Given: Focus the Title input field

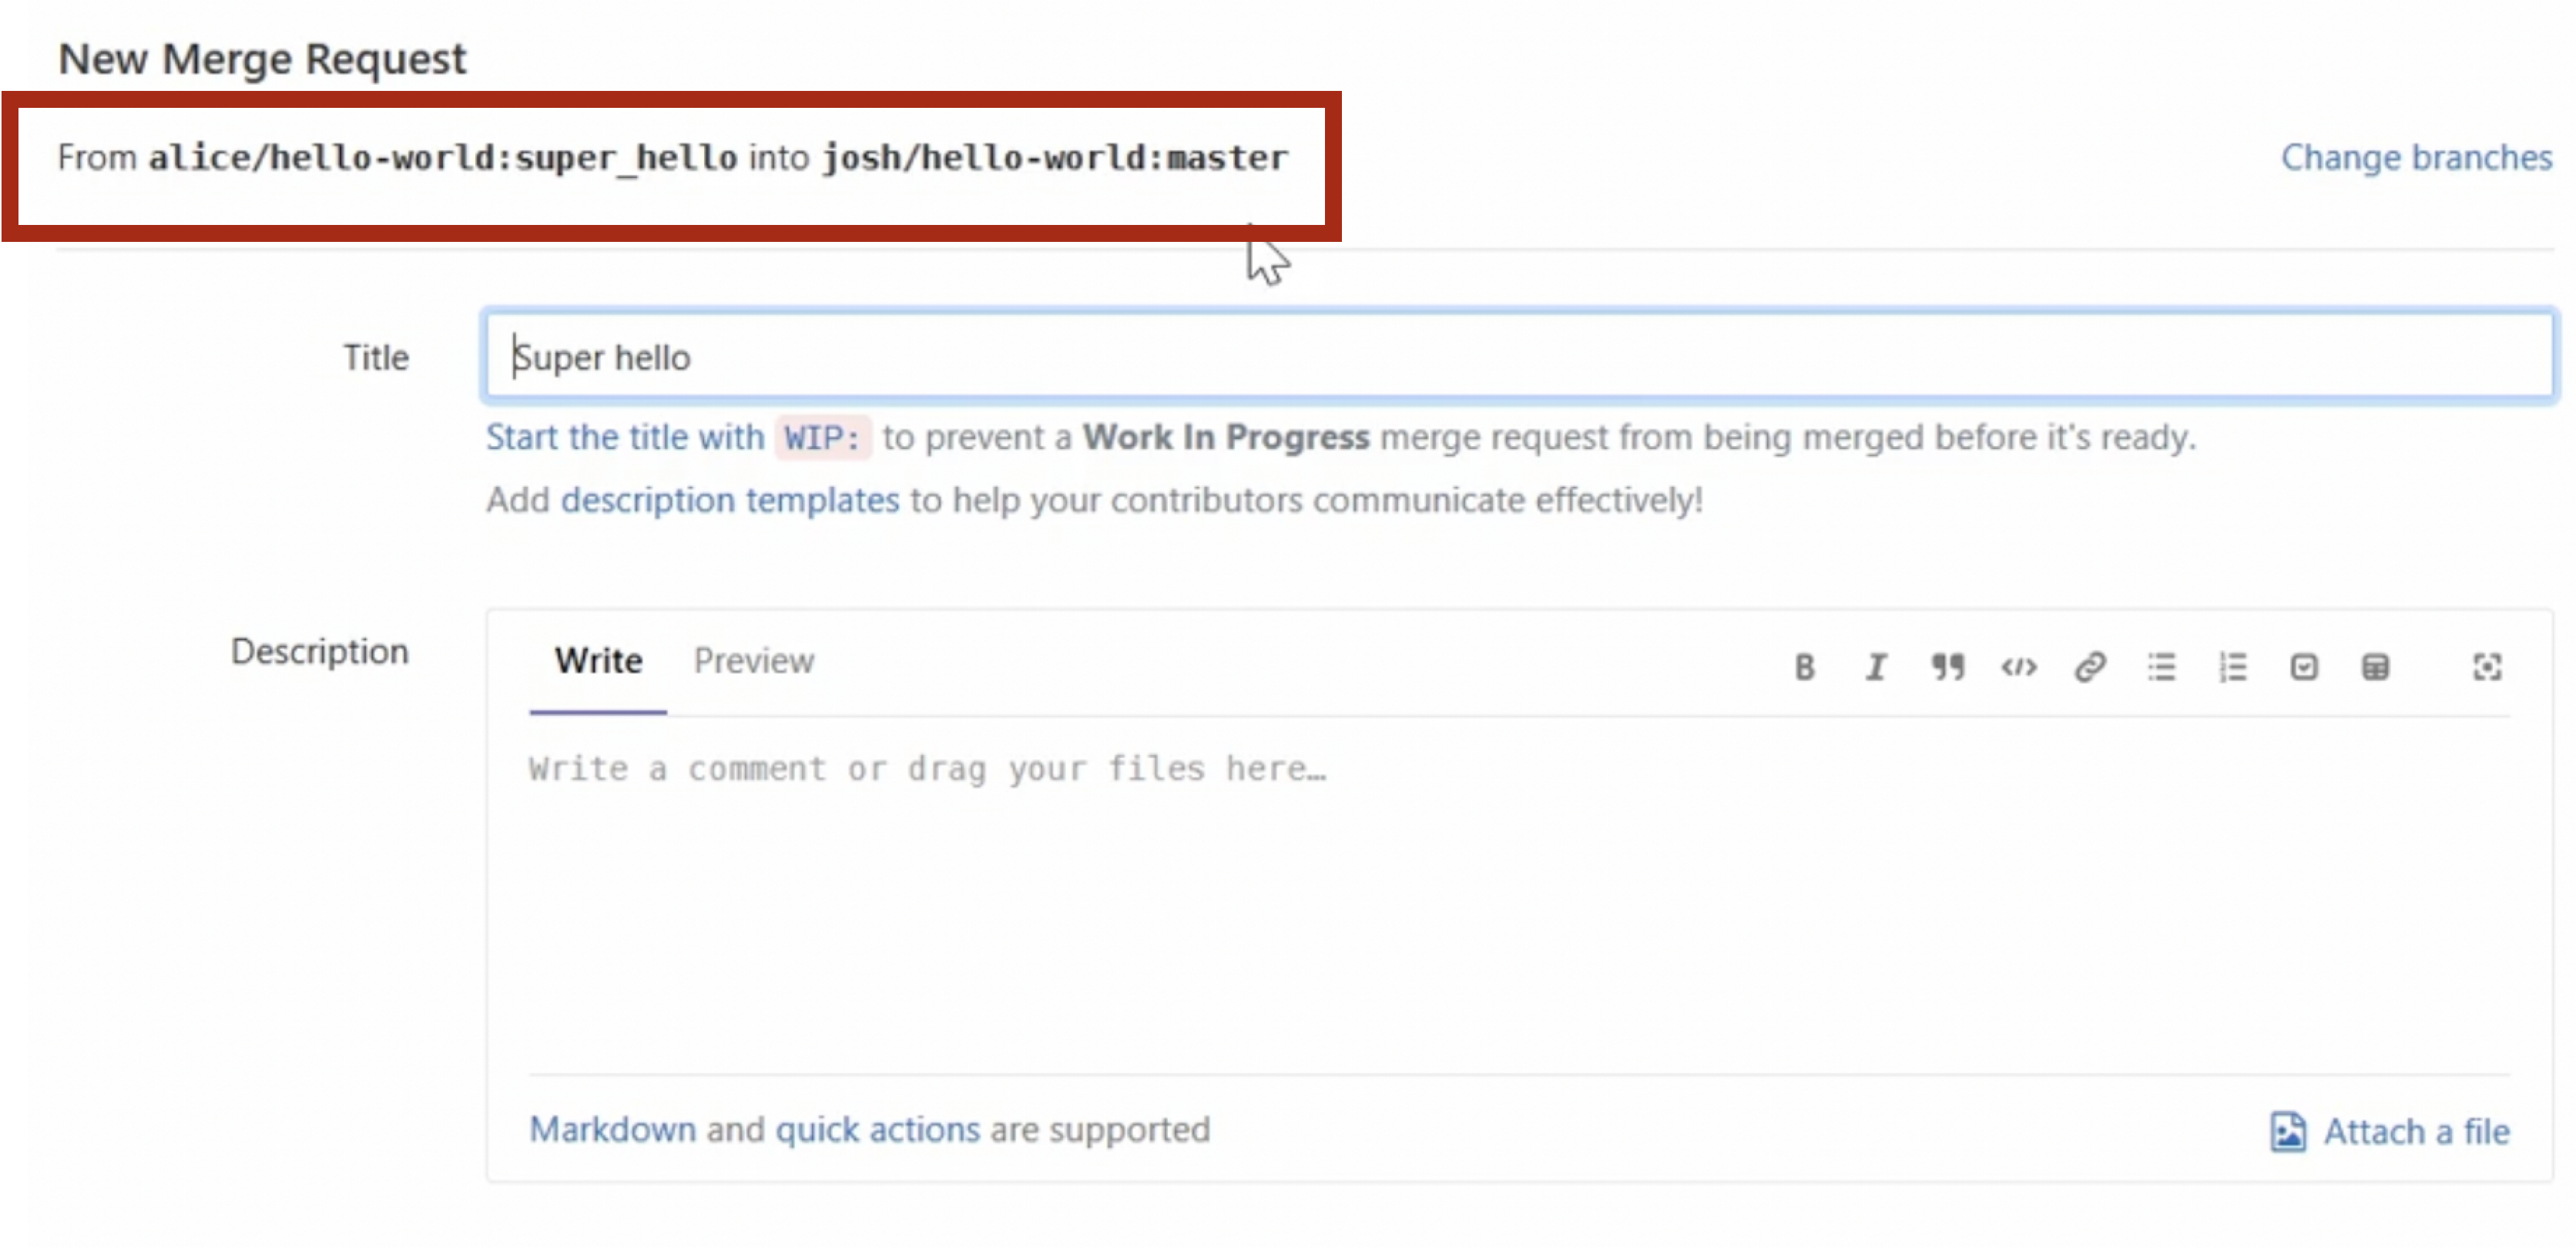Looking at the screenshot, I should tap(1517, 357).
